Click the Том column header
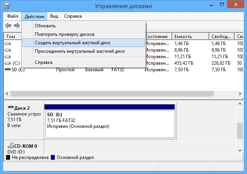The width and height of the screenshot is (247, 174). tap(11, 37)
